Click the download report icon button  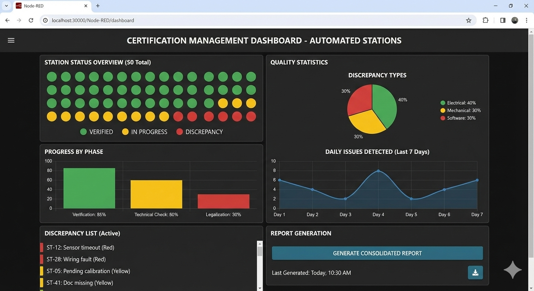tap(475, 272)
